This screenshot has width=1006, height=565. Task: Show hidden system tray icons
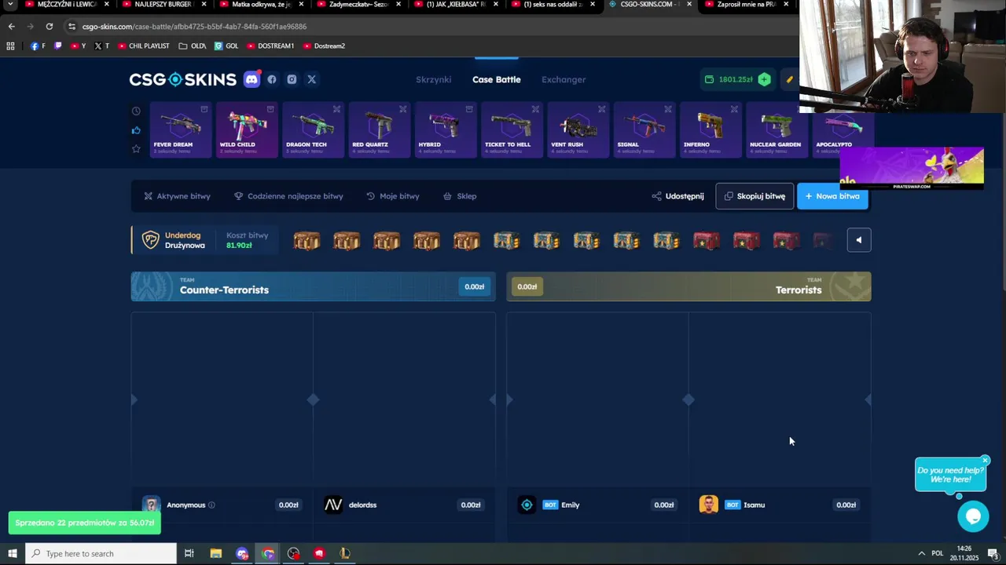point(922,553)
